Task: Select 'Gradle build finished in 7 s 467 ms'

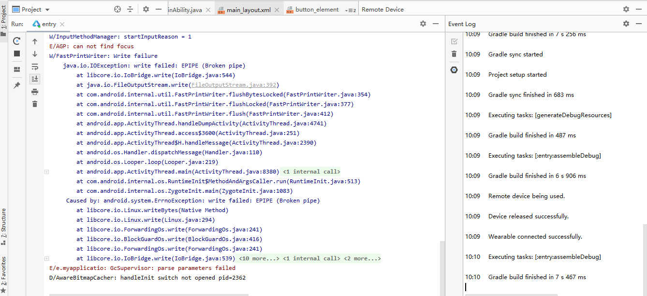Action: [537, 277]
